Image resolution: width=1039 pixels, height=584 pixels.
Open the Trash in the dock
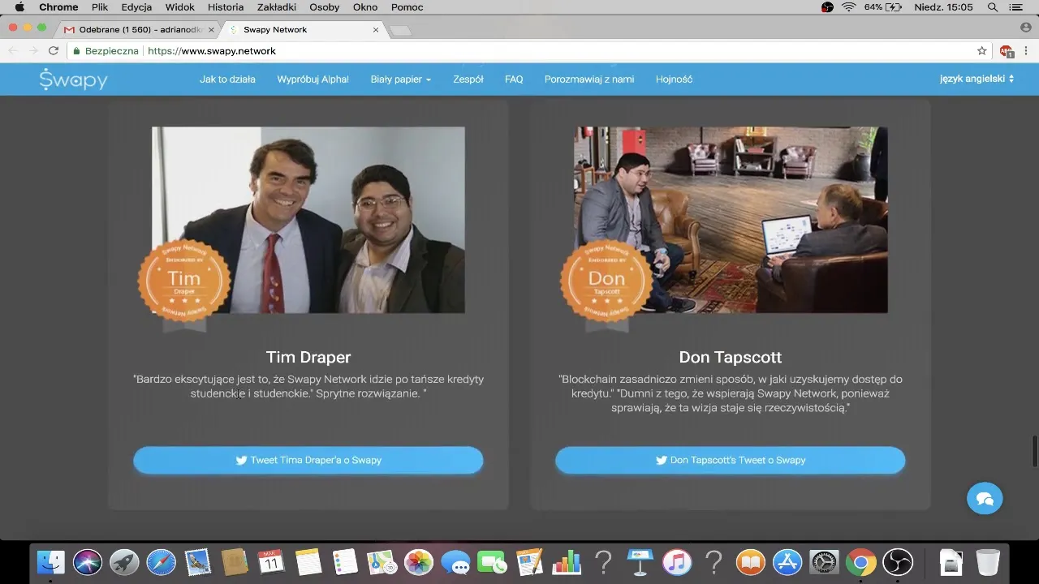pos(988,561)
